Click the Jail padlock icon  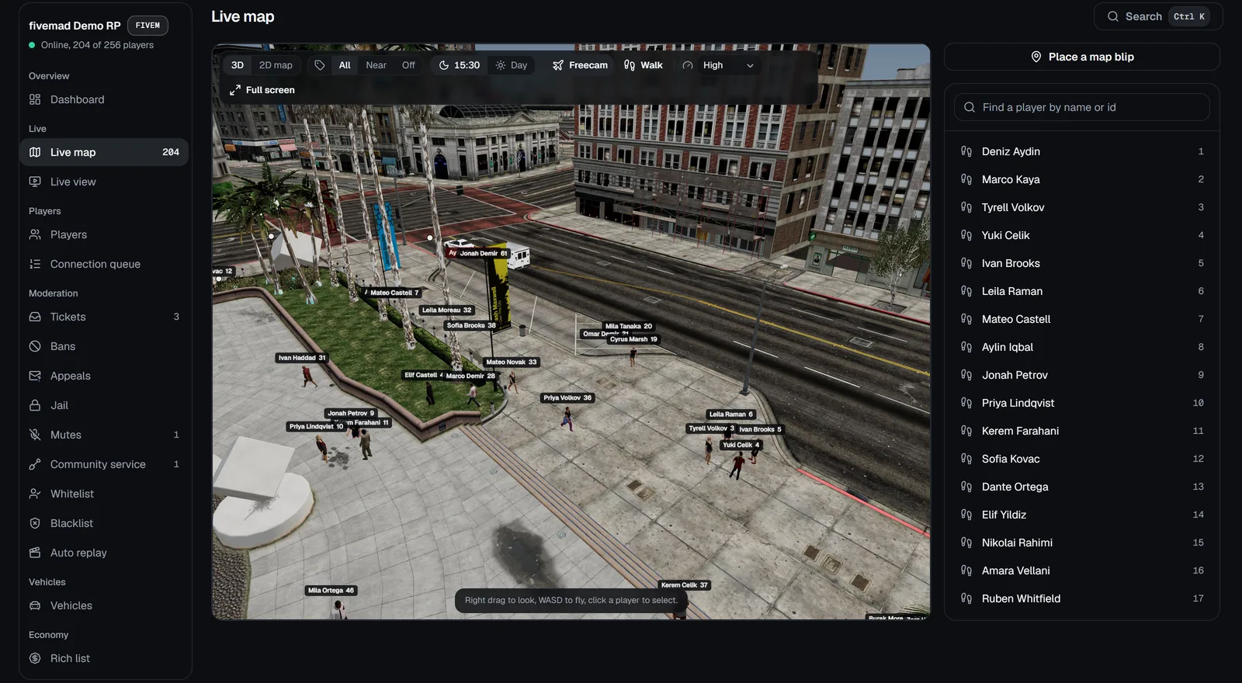tap(35, 405)
